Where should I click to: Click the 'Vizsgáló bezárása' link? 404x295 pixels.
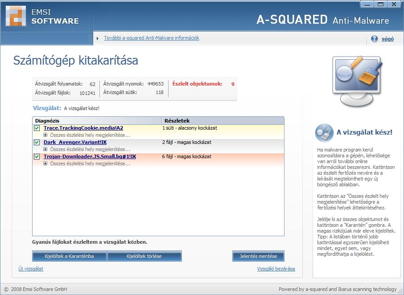[x=276, y=269]
